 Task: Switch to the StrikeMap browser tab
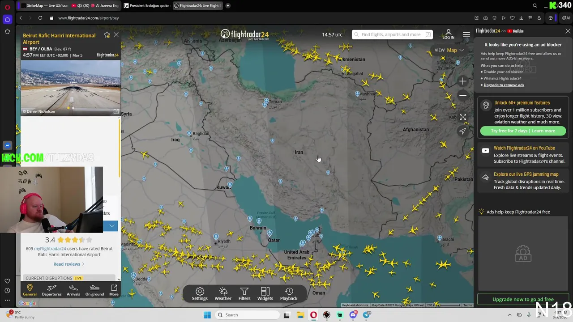coord(44,6)
